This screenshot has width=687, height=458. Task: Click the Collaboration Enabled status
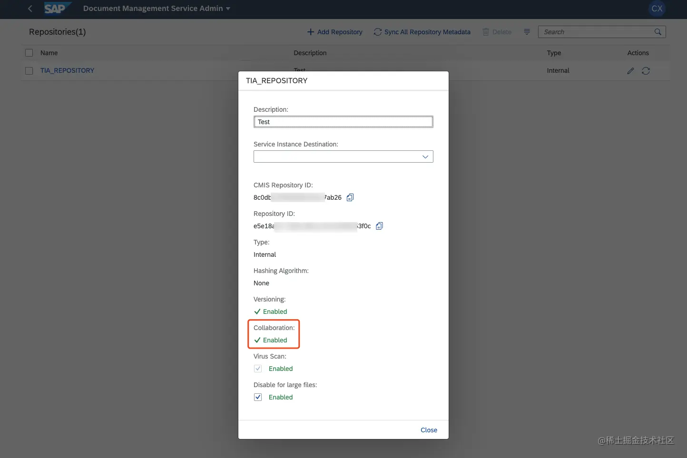[270, 340]
